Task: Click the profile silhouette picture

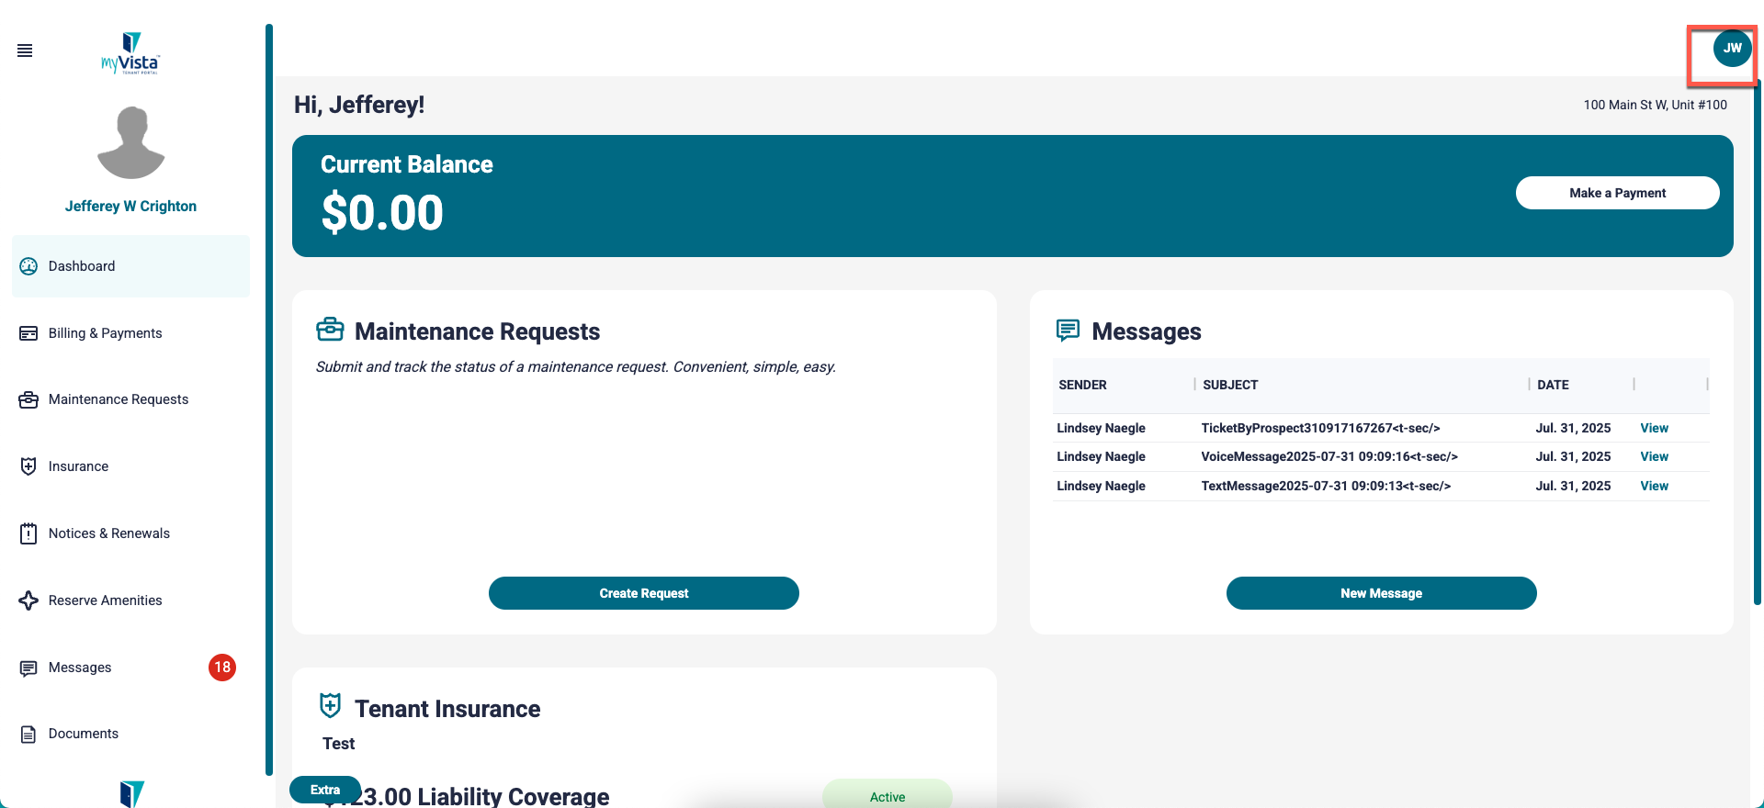Action: click(x=131, y=142)
